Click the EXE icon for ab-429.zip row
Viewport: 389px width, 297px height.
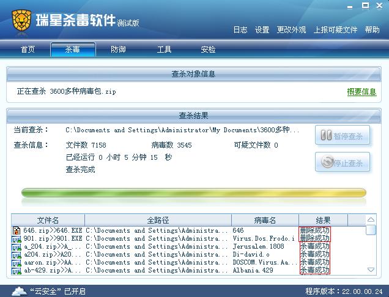click(x=17, y=271)
